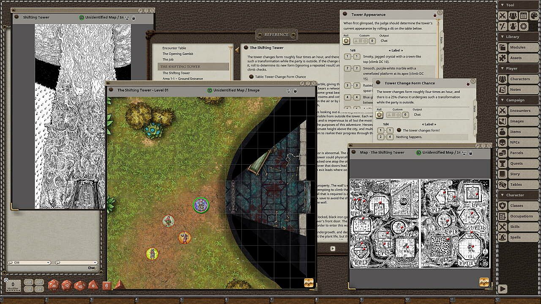541x304 pixels.
Task: Click the Roll die icon in Tower Appearance
Action: [x=346, y=41]
